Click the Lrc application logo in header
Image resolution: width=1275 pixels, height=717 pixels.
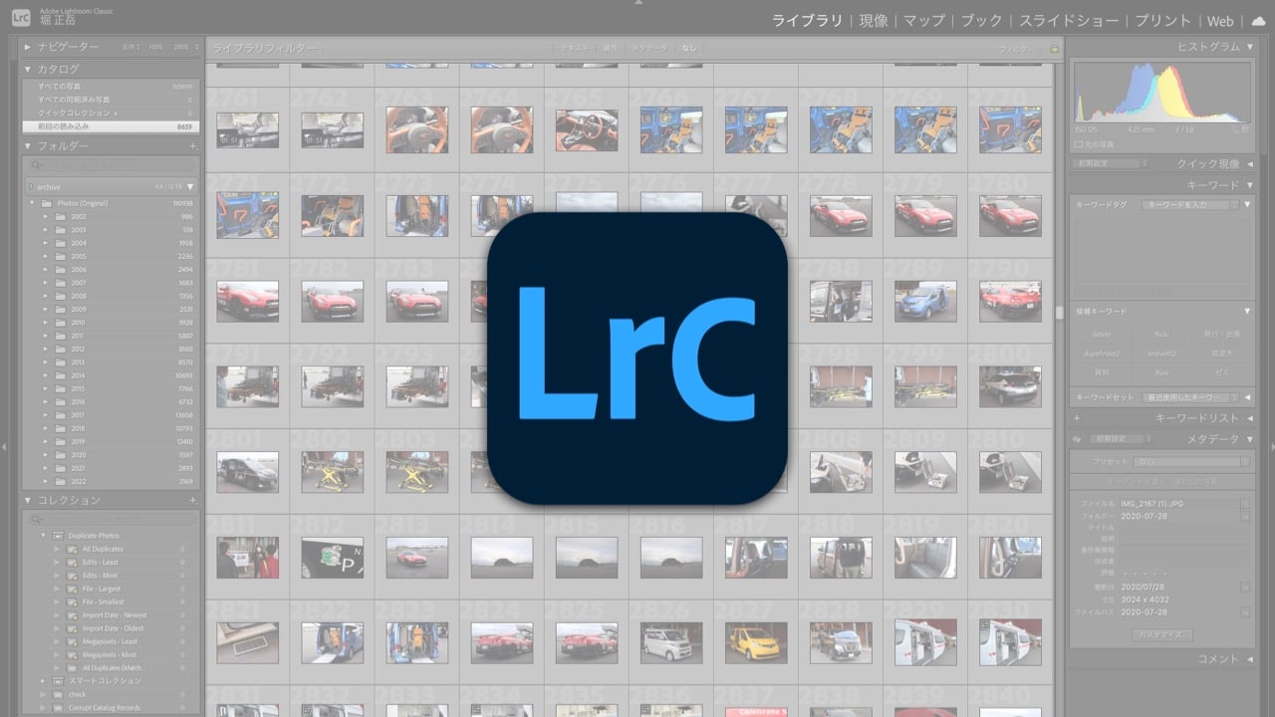point(20,17)
